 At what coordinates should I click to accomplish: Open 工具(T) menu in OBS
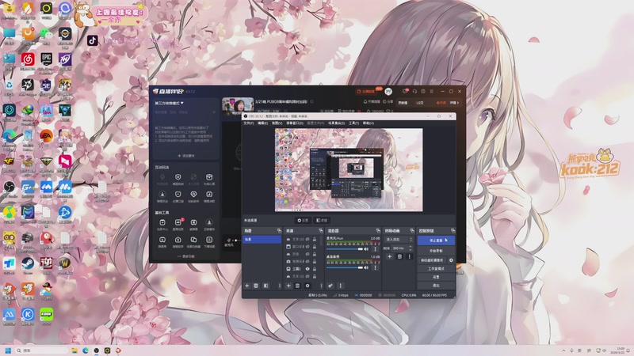[353, 123]
